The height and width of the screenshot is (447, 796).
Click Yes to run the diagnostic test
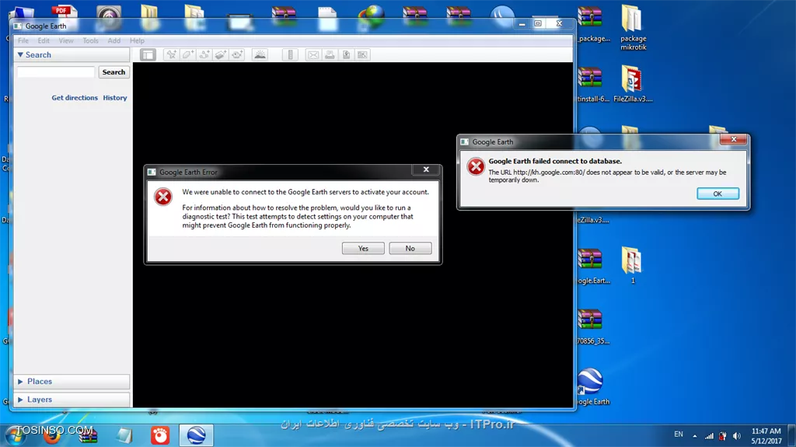click(363, 249)
